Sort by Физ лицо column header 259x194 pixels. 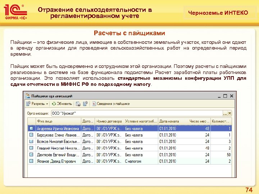[x=58, y=121]
